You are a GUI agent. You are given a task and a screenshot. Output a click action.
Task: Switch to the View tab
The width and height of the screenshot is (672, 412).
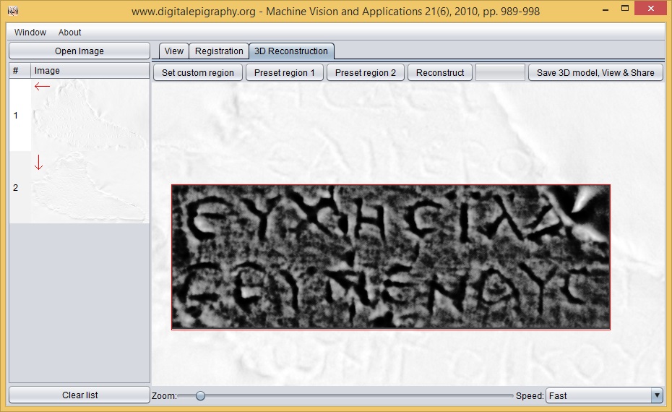(x=174, y=51)
